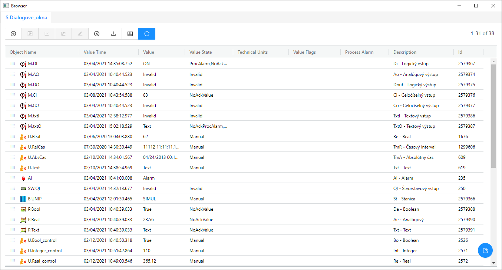Click the pencil edit toolbar icon
This screenshot has width=502, height=270.
[80, 34]
